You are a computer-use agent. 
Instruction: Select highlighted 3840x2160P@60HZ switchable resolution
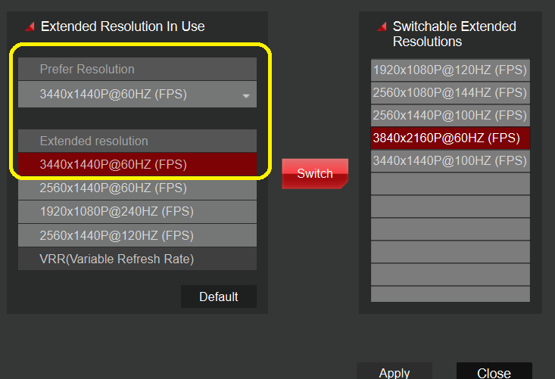[450, 138]
